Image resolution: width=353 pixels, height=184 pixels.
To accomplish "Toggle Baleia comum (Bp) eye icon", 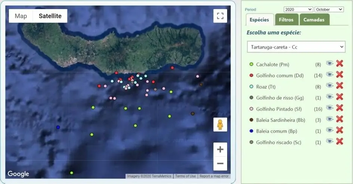I will coord(329,130).
